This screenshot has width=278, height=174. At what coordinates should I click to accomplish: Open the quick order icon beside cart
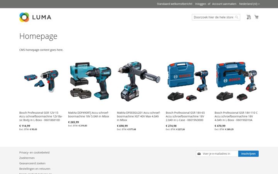[x=249, y=17]
